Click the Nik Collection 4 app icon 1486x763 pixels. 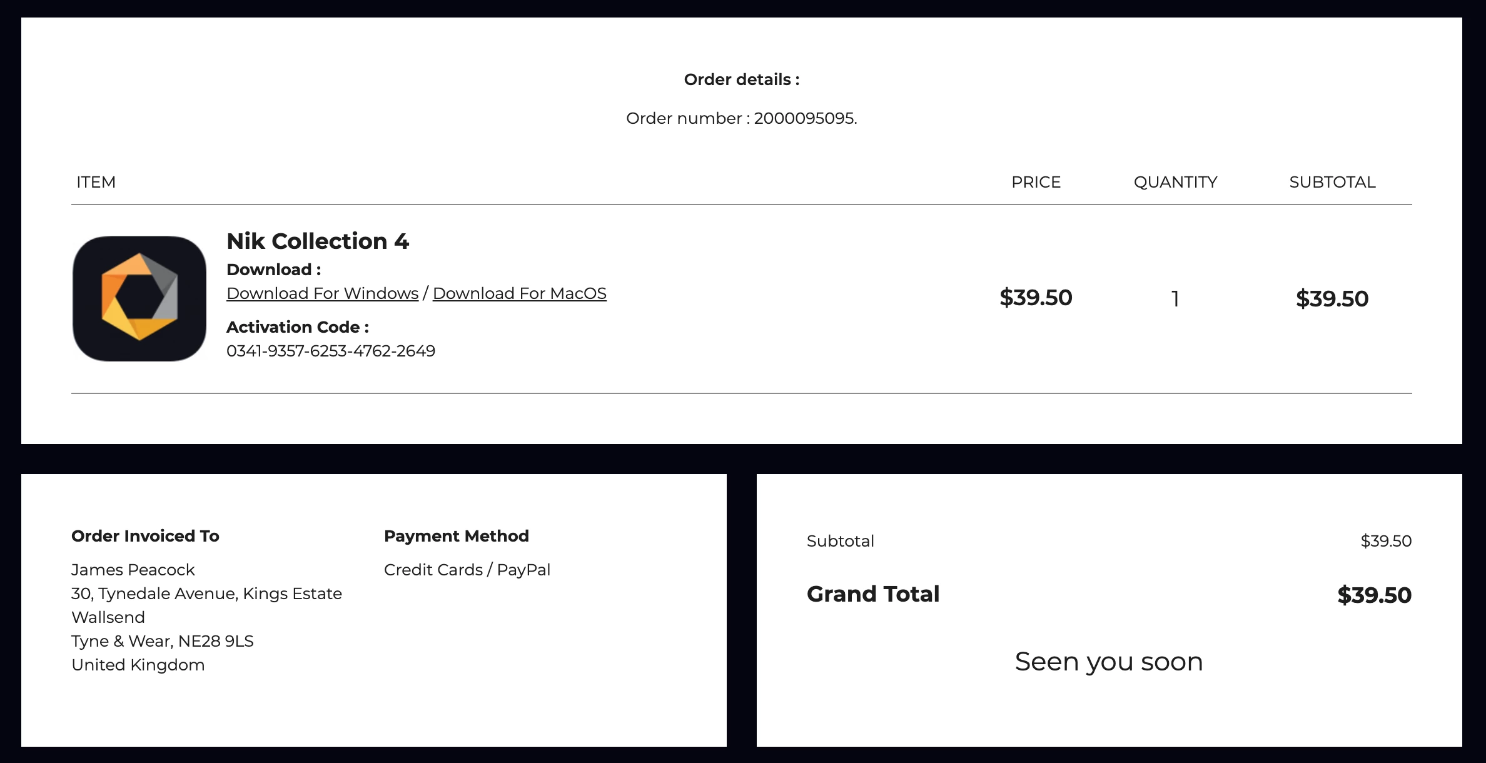point(139,298)
